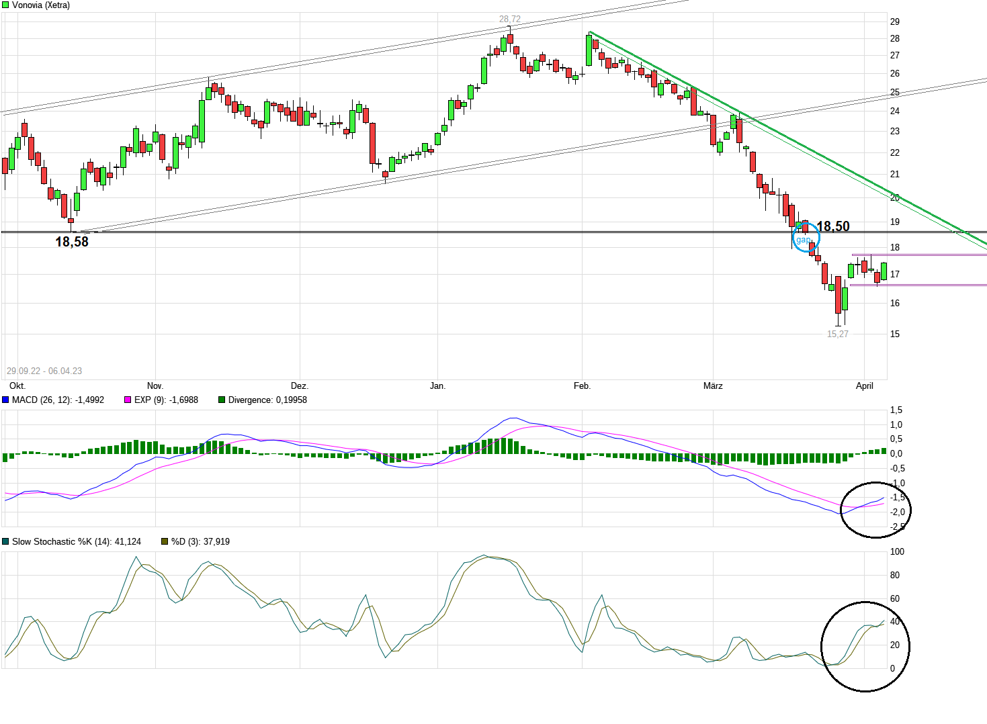Screen dimensions: 987x724
Task: Click the green Vonovia (Xetra) legend swatch
Action: (x=5, y=5)
